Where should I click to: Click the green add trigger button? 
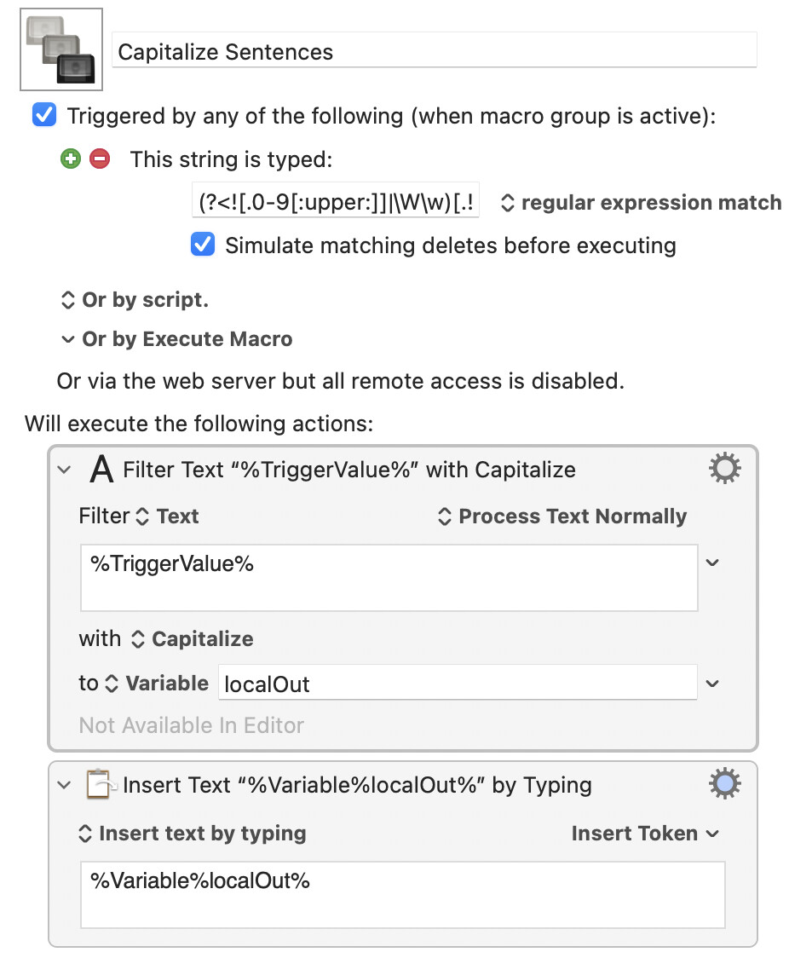point(70,159)
